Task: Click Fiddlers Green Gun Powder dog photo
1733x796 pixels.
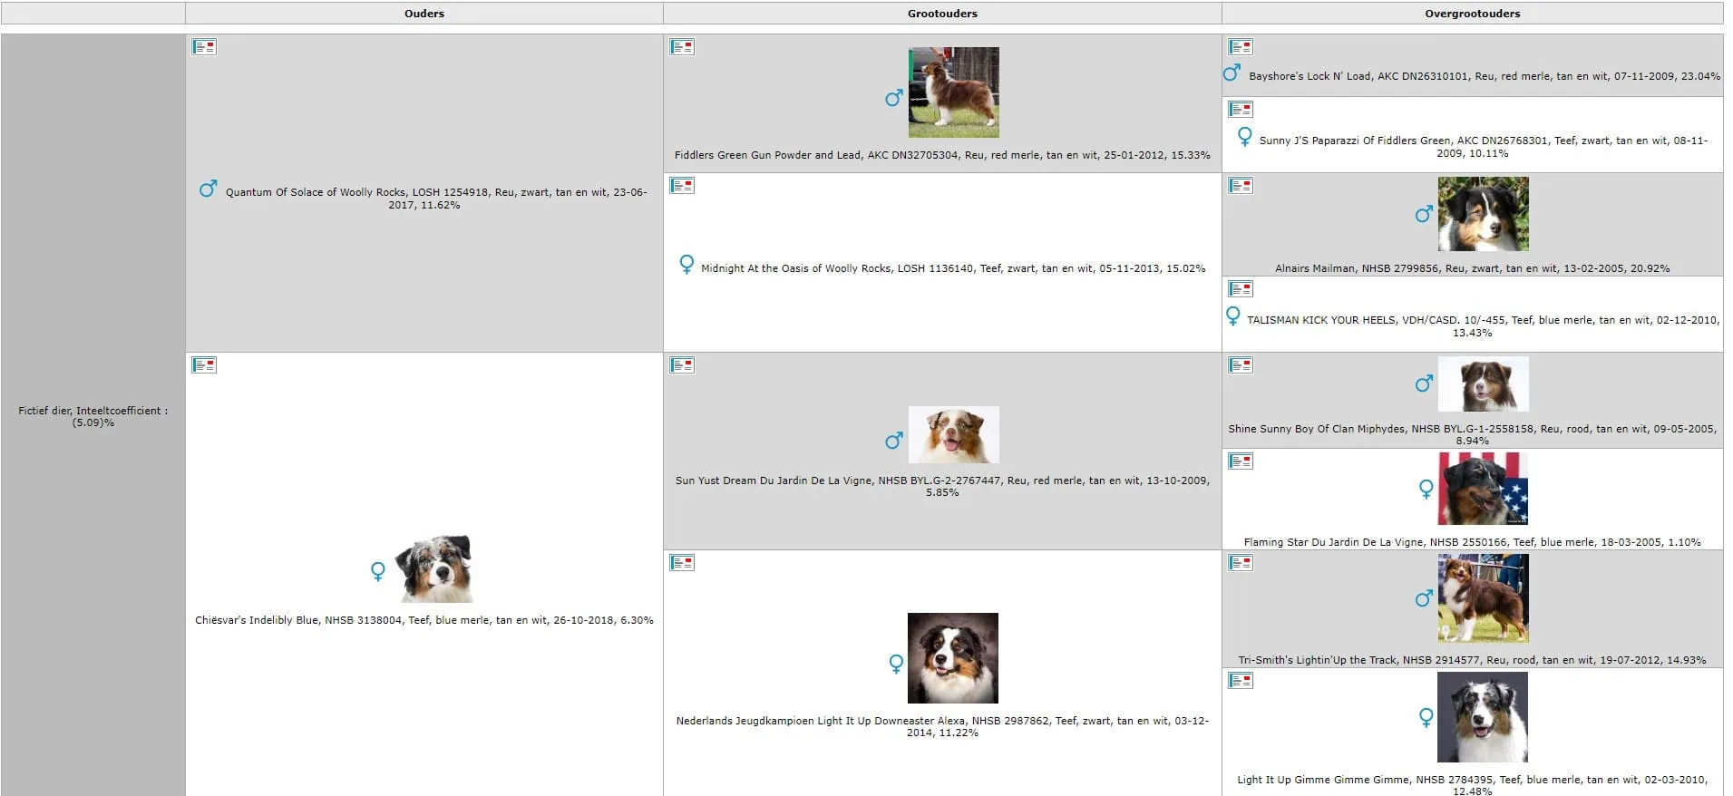Action: click(x=953, y=92)
